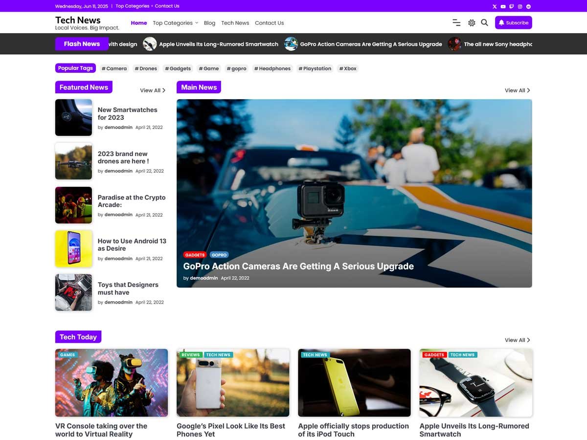Screen dimensions: 587x440
Task: Open the off-canvas menu lines icon
Action: pyautogui.click(x=456, y=22)
